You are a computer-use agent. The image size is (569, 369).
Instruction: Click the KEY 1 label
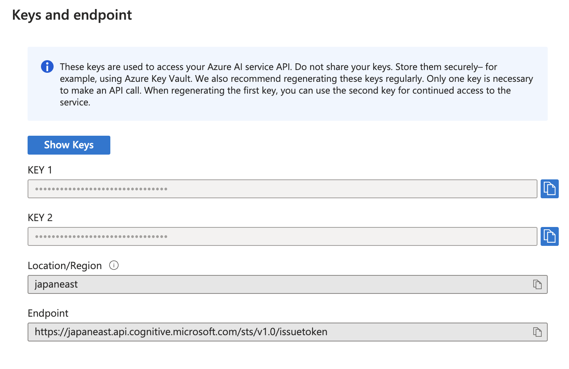(x=40, y=170)
